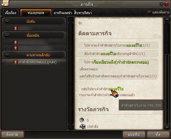Open the สืบหาปริศนา tab
Viewport: 171px width, 139px height.
click(x=83, y=13)
